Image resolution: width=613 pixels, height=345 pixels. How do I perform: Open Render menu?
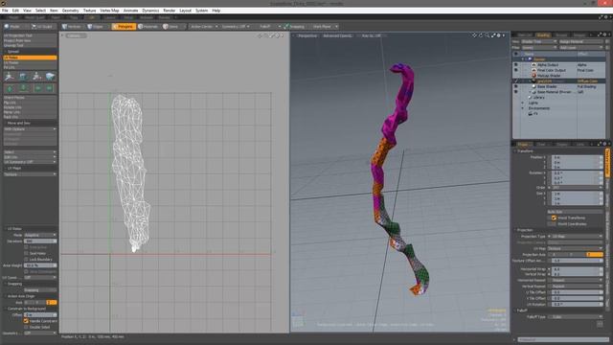coord(170,11)
